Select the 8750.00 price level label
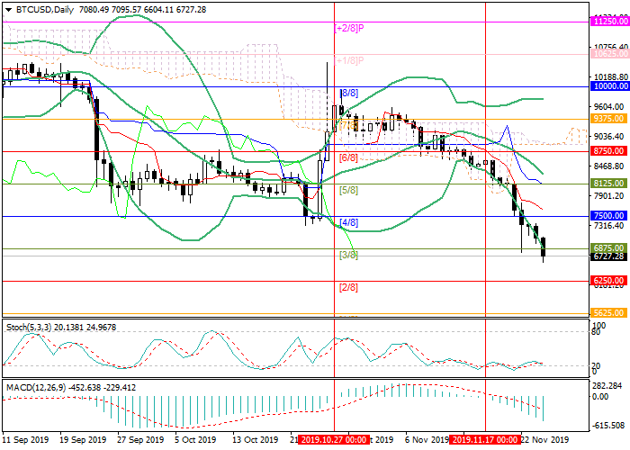Image resolution: width=630 pixels, height=450 pixels. [x=608, y=150]
